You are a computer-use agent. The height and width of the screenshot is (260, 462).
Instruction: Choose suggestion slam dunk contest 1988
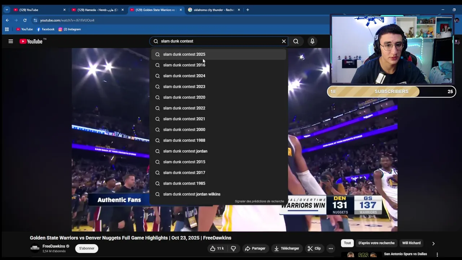(218, 140)
